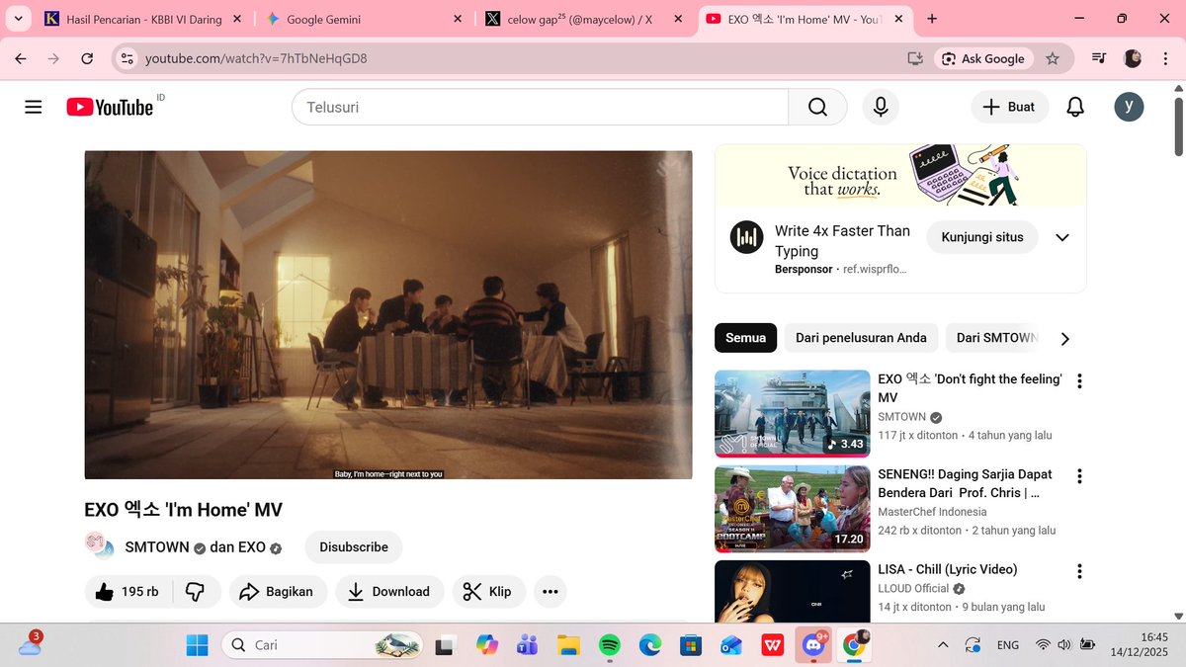
Task: Open the MasterChef Indonesia video thumbnail
Action: (792, 509)
